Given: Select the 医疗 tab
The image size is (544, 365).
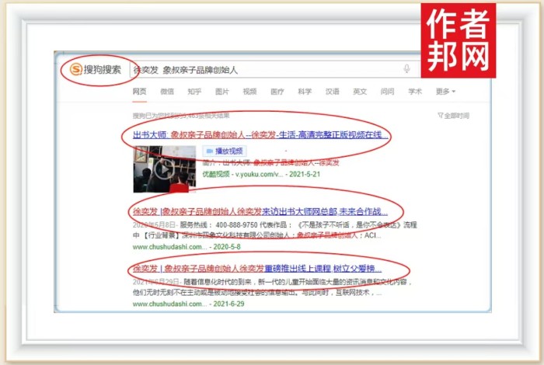Looking at the screenshot, I should coord(277,92).
